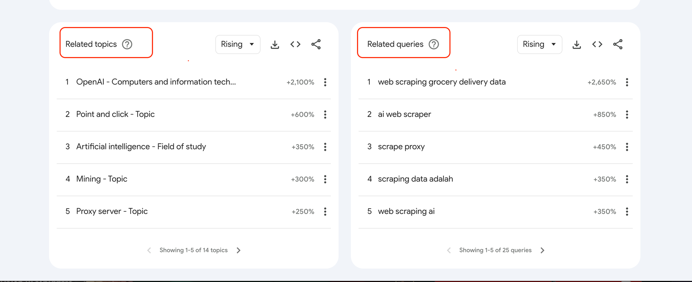Image resolution: width=692 pixels, height=282 pixels.
Task: Open more options for Point and click row
Action: coord(325,115)
